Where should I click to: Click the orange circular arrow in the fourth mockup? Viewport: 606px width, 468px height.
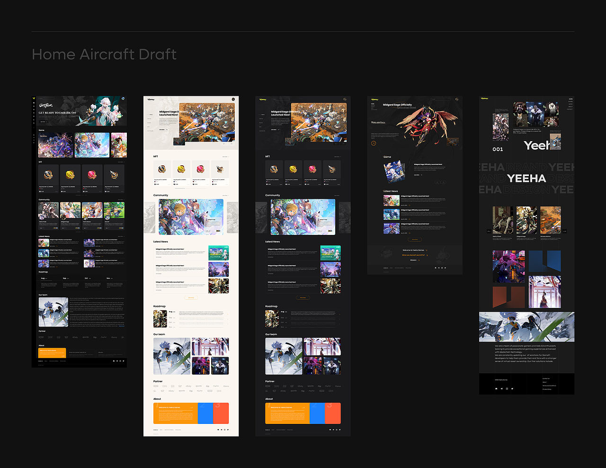coord(374,143)
